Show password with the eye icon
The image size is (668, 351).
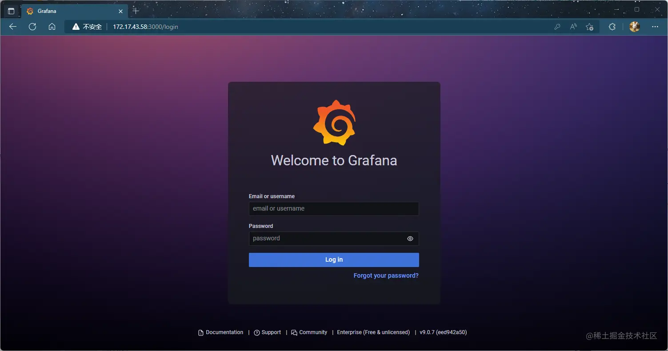tap(410, 239)
